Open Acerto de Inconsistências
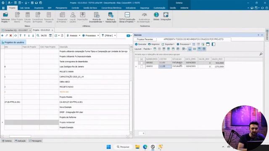Viewport: 269px width, 151px height. [x=97, y=17]
